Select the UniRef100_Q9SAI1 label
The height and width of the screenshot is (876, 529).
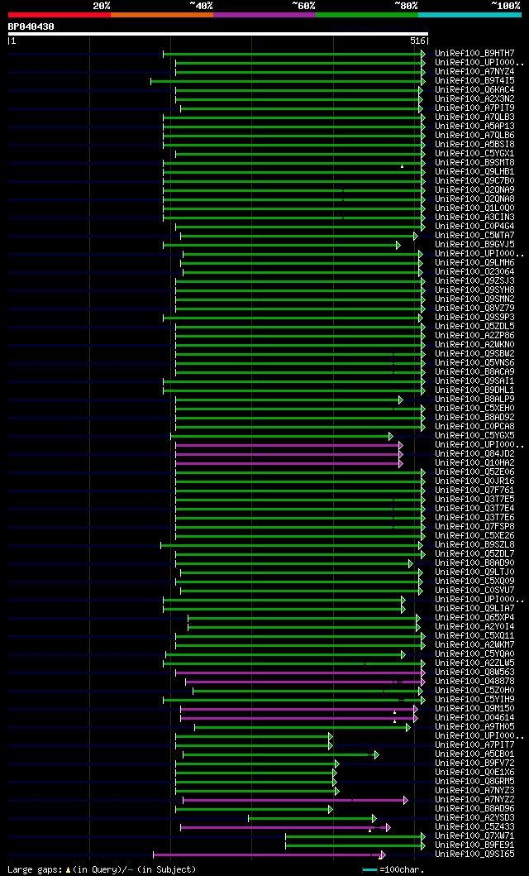pos(475,381)
